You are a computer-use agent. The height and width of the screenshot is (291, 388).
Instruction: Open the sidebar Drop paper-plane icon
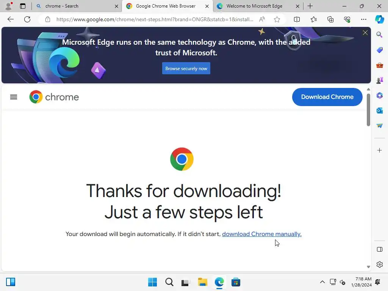(x=379, y=126)
